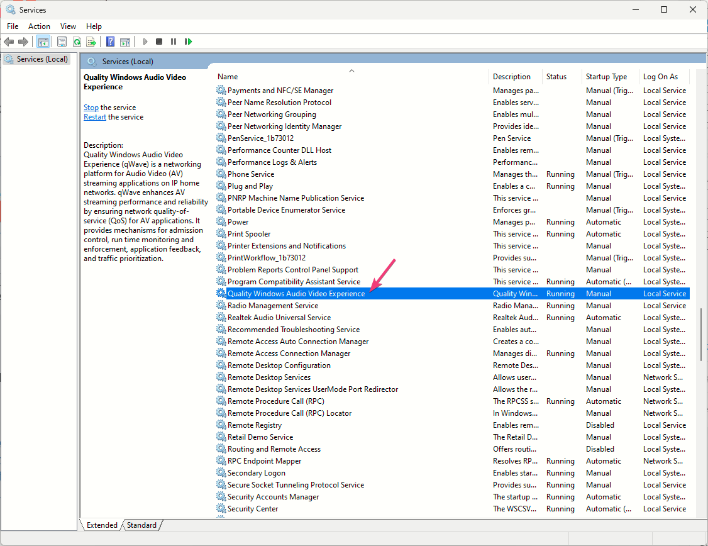Click gear icon of Plug and Play
This screenshot has height=546, width=708.
tap(221, 186)
